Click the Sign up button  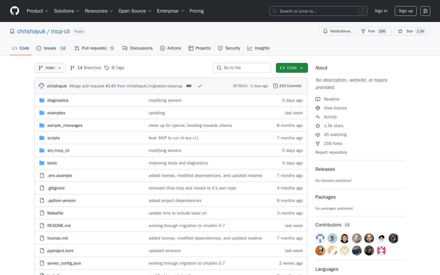[x=405, y=11]
